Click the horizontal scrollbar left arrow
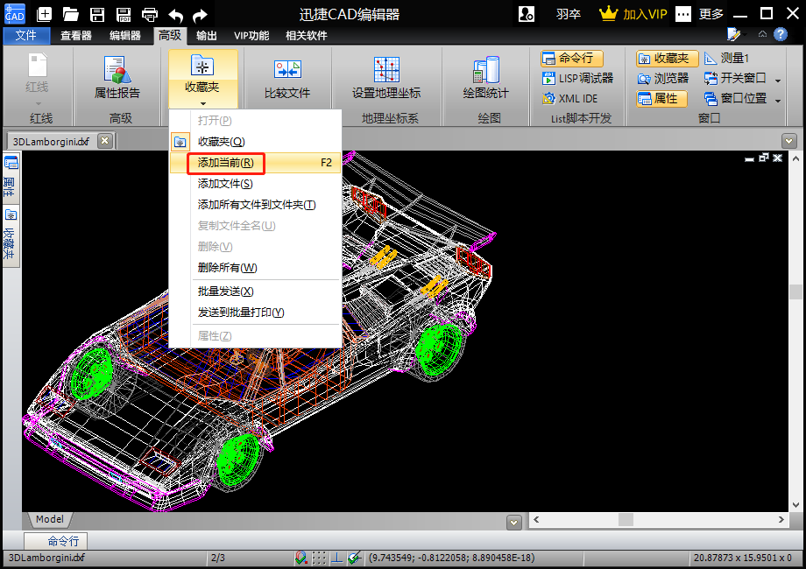This screenshot has height=569, width=806. [x=536, y=520]
